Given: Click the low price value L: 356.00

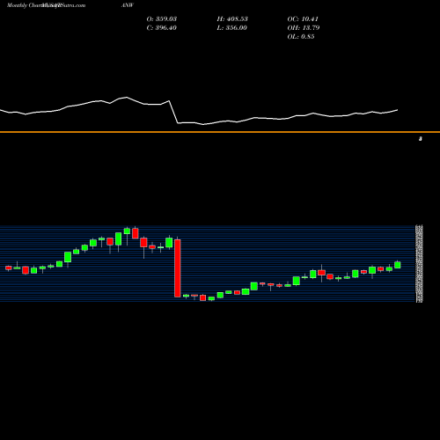Looking at the screenshot, I should 232,28.
